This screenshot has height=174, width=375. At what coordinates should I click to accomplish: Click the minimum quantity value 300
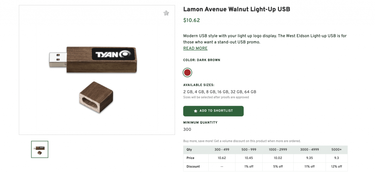click(x=187, y=129)
